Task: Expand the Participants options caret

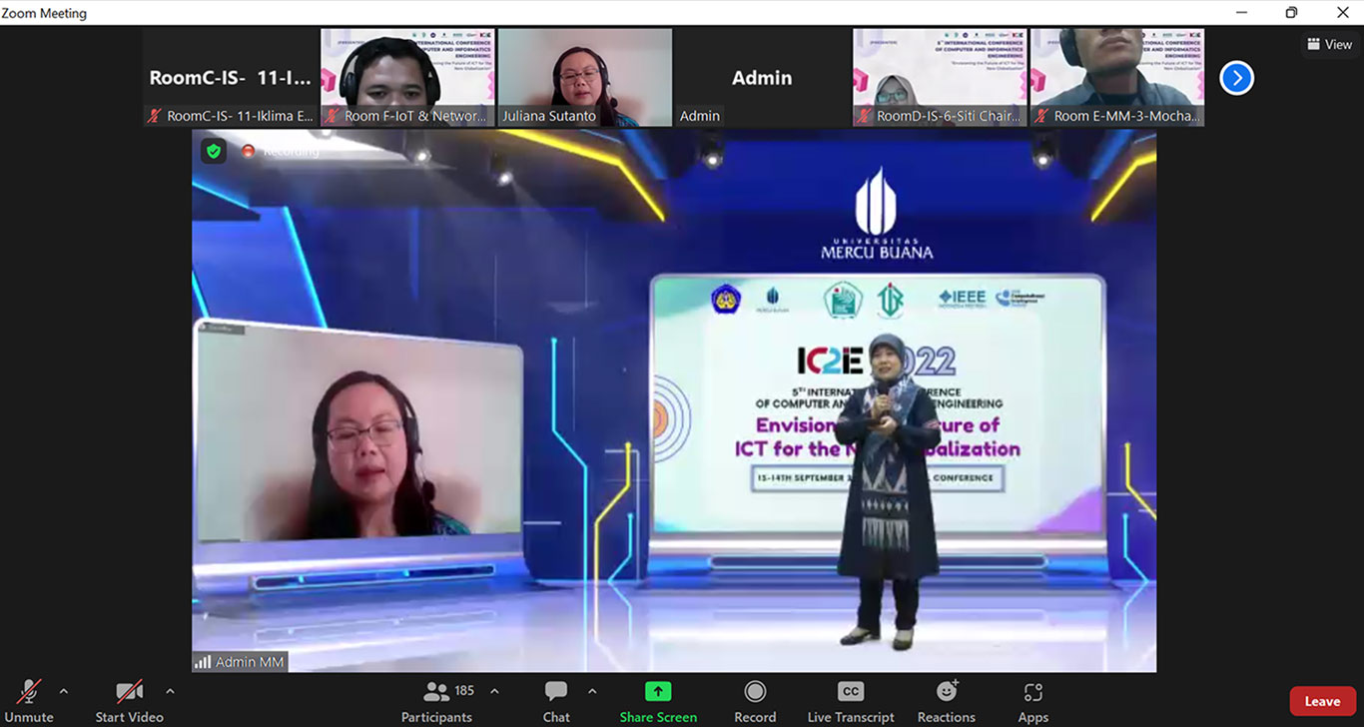Action: [x=494, y=691]
